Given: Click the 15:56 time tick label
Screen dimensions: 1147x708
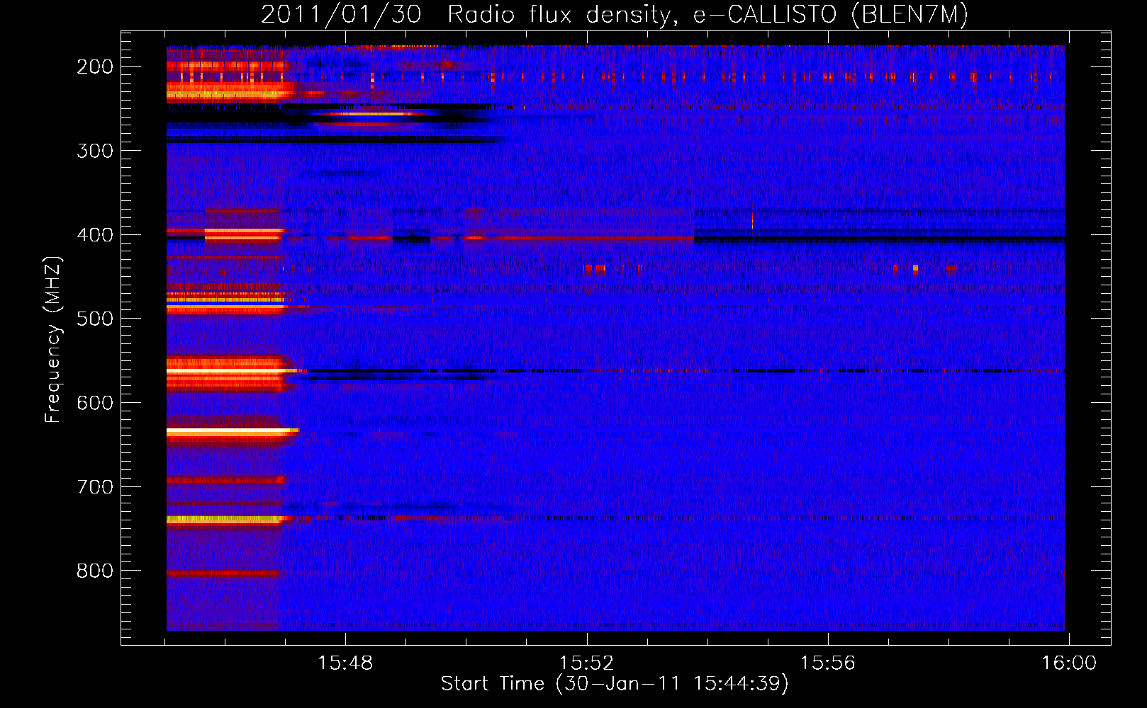Looking at the screenshot, I should point(827,663).
